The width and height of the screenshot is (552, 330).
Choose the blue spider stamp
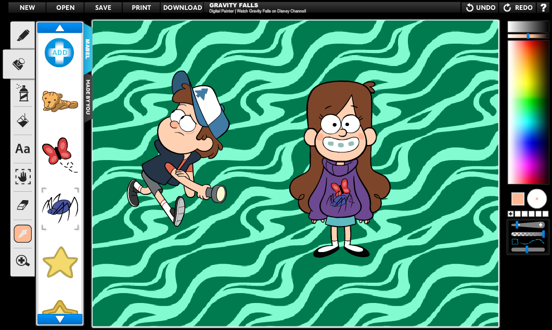point(60,209)
